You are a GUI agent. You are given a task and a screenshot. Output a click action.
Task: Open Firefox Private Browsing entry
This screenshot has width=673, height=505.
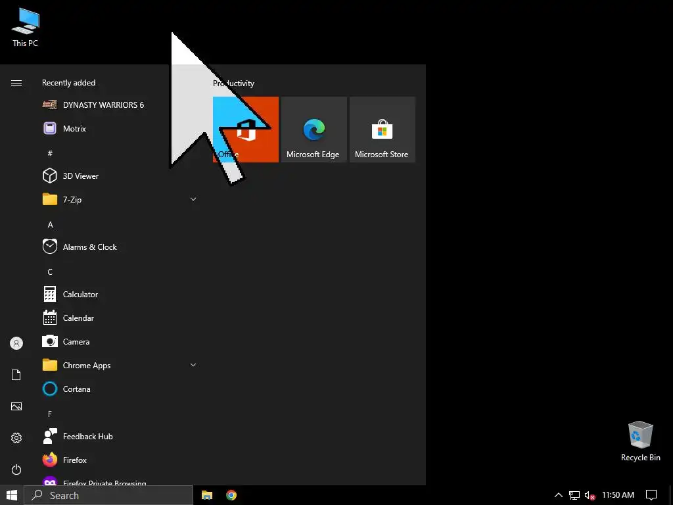[120, 481]
